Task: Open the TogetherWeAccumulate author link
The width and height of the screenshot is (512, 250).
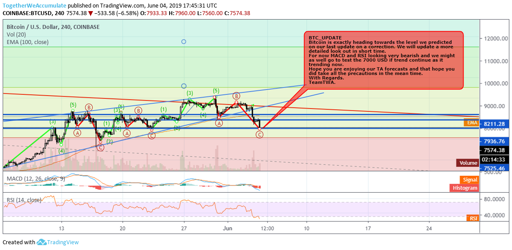Action: [x=34, y=6]
